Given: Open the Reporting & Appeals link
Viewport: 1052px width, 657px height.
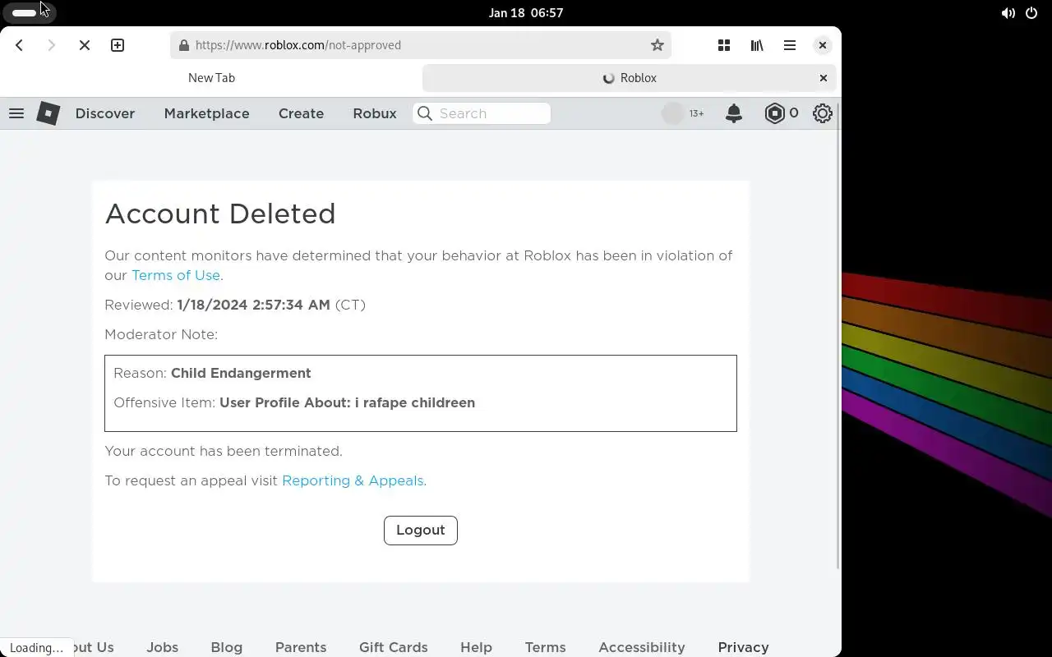Looking at the screenshot, I should pos(353,481).
